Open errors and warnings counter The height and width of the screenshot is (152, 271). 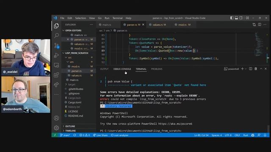(85, 135)
